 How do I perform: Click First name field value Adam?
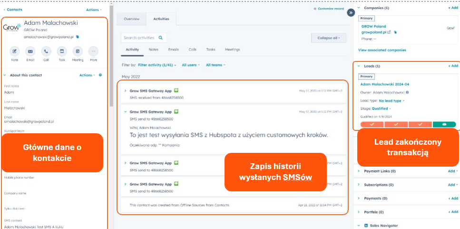[9, 92]
